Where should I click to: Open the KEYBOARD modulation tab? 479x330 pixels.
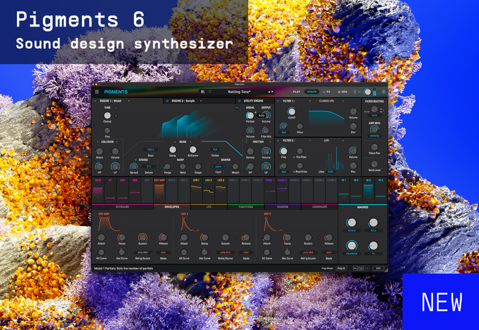pos(123,207)
